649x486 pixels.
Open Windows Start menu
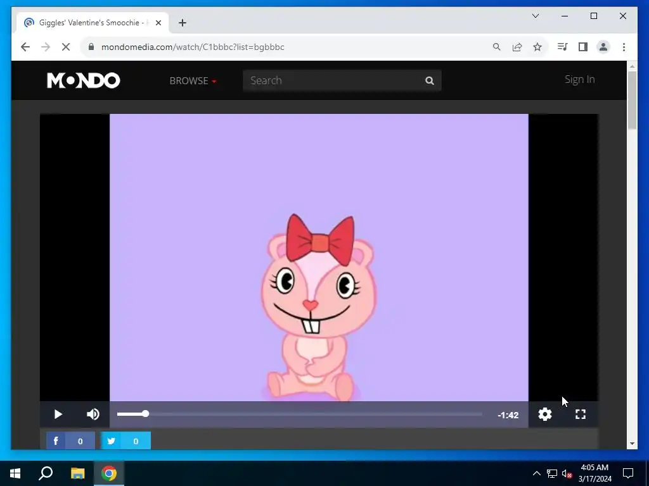[15, 473]
